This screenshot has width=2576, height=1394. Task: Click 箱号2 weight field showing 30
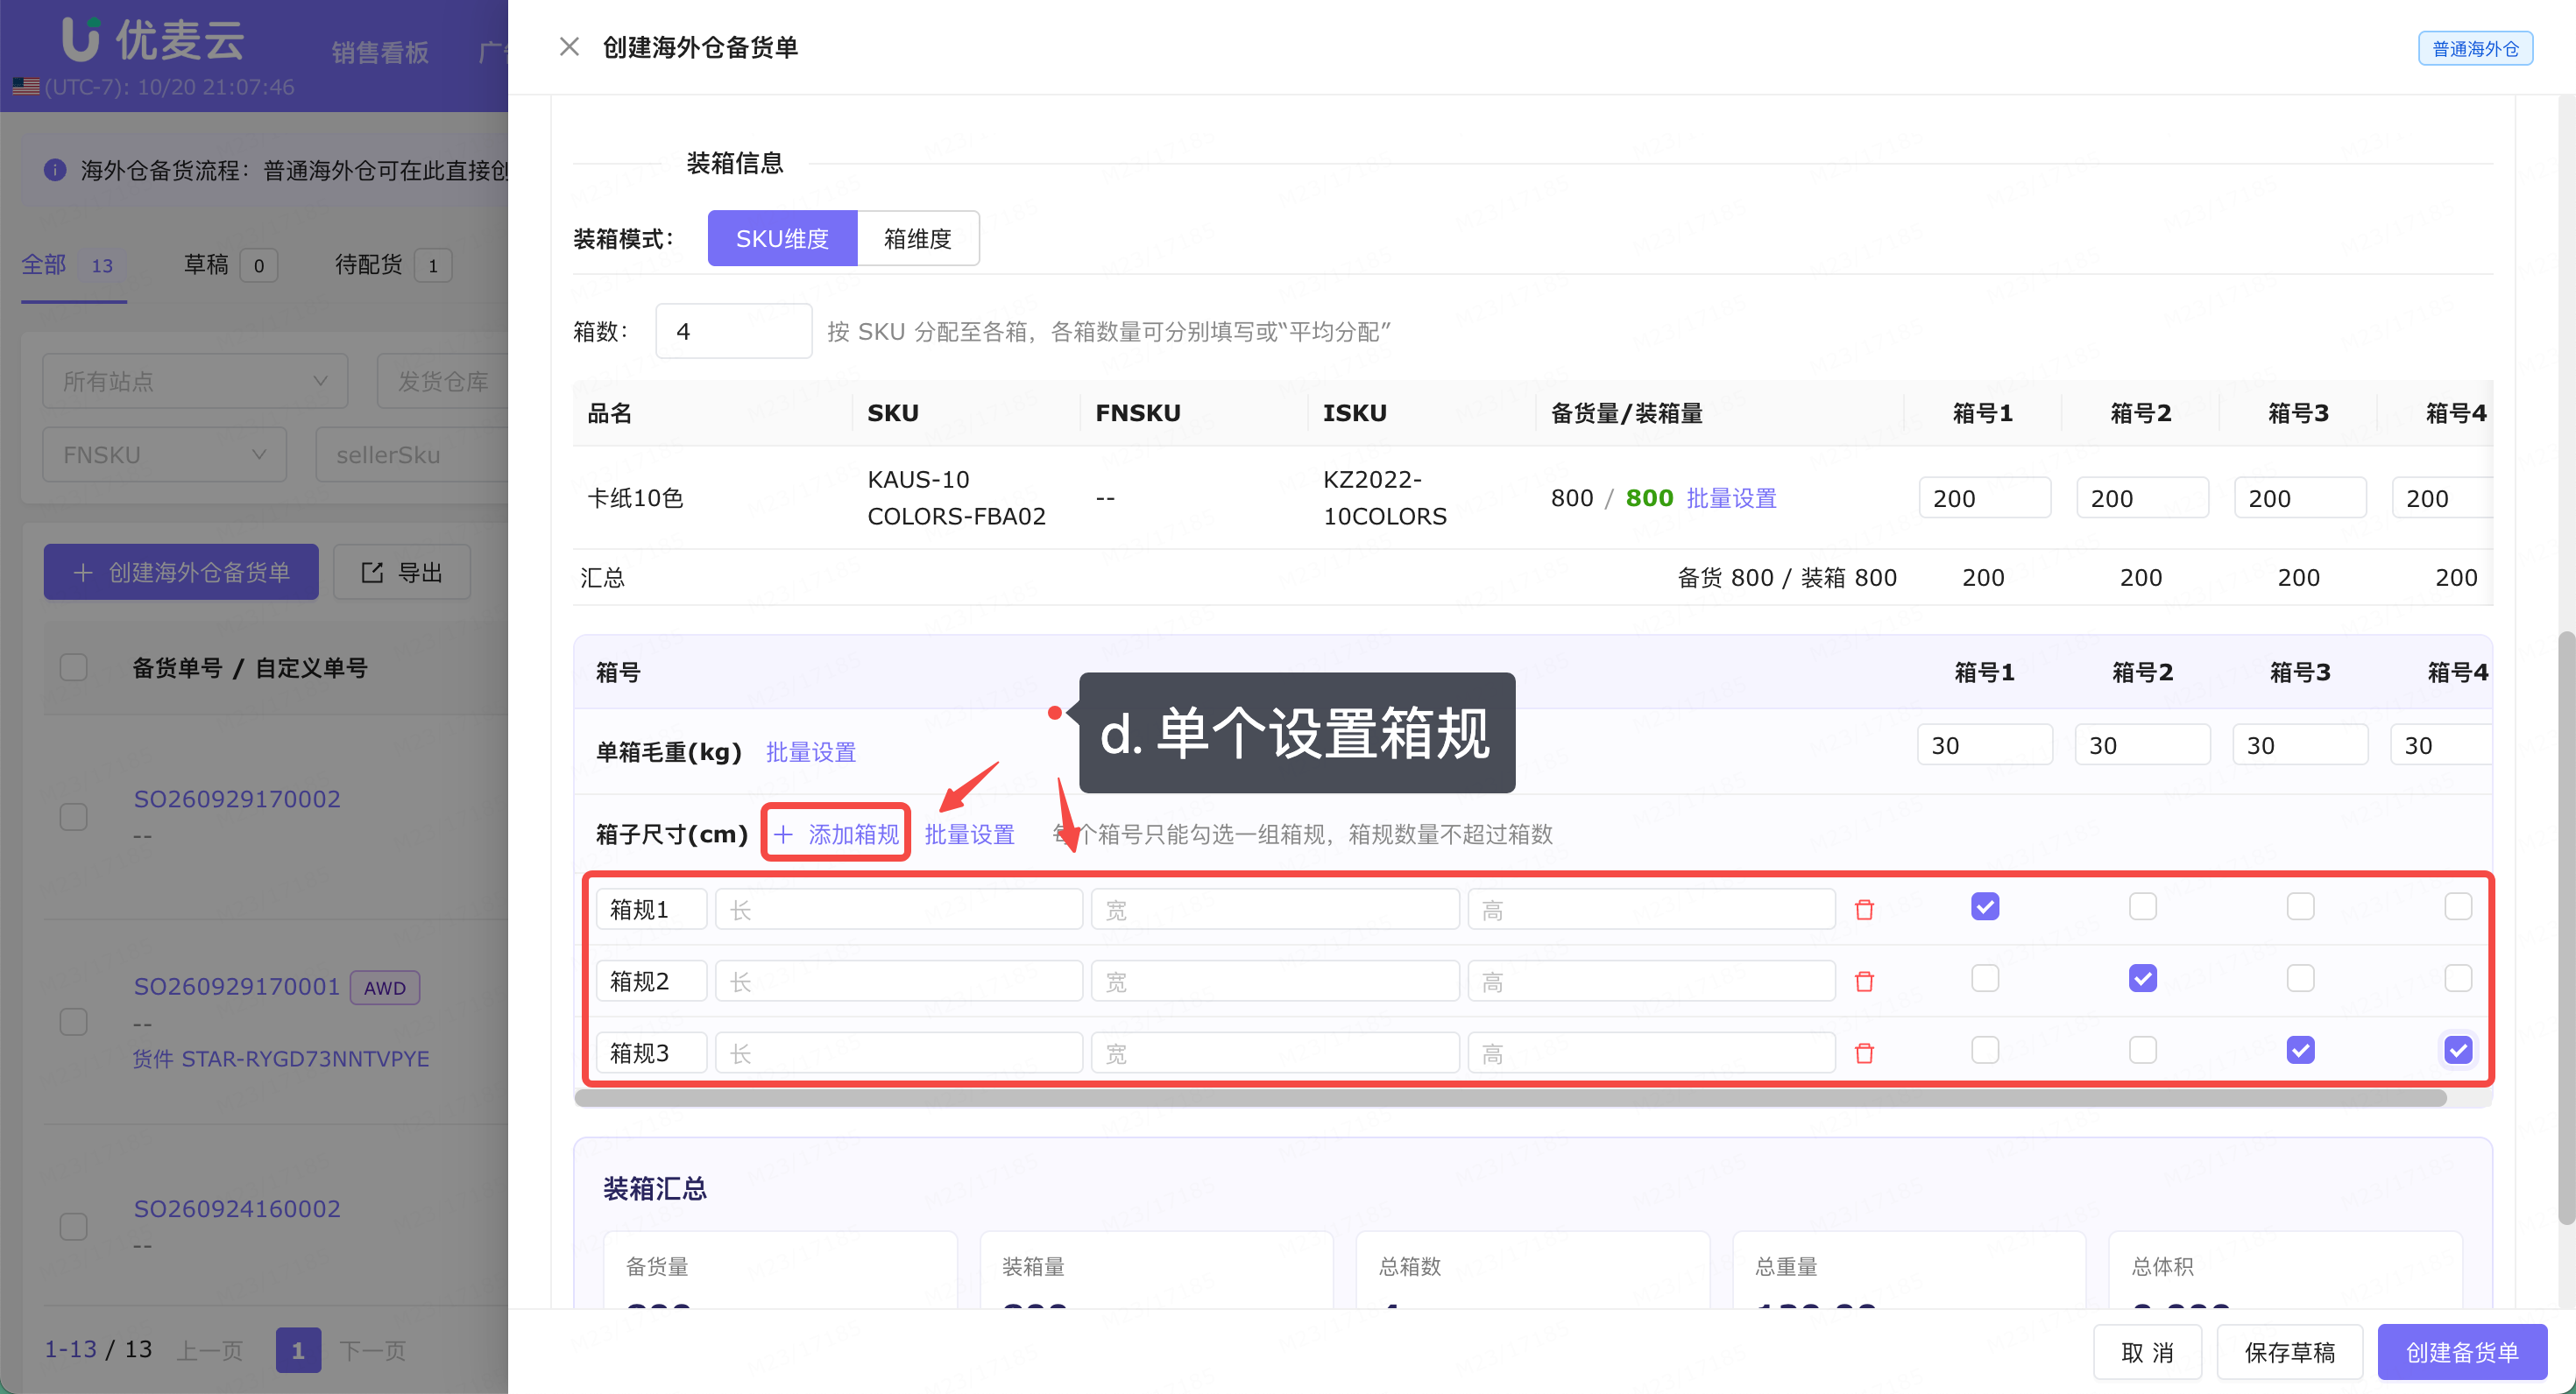(2142, 744)
